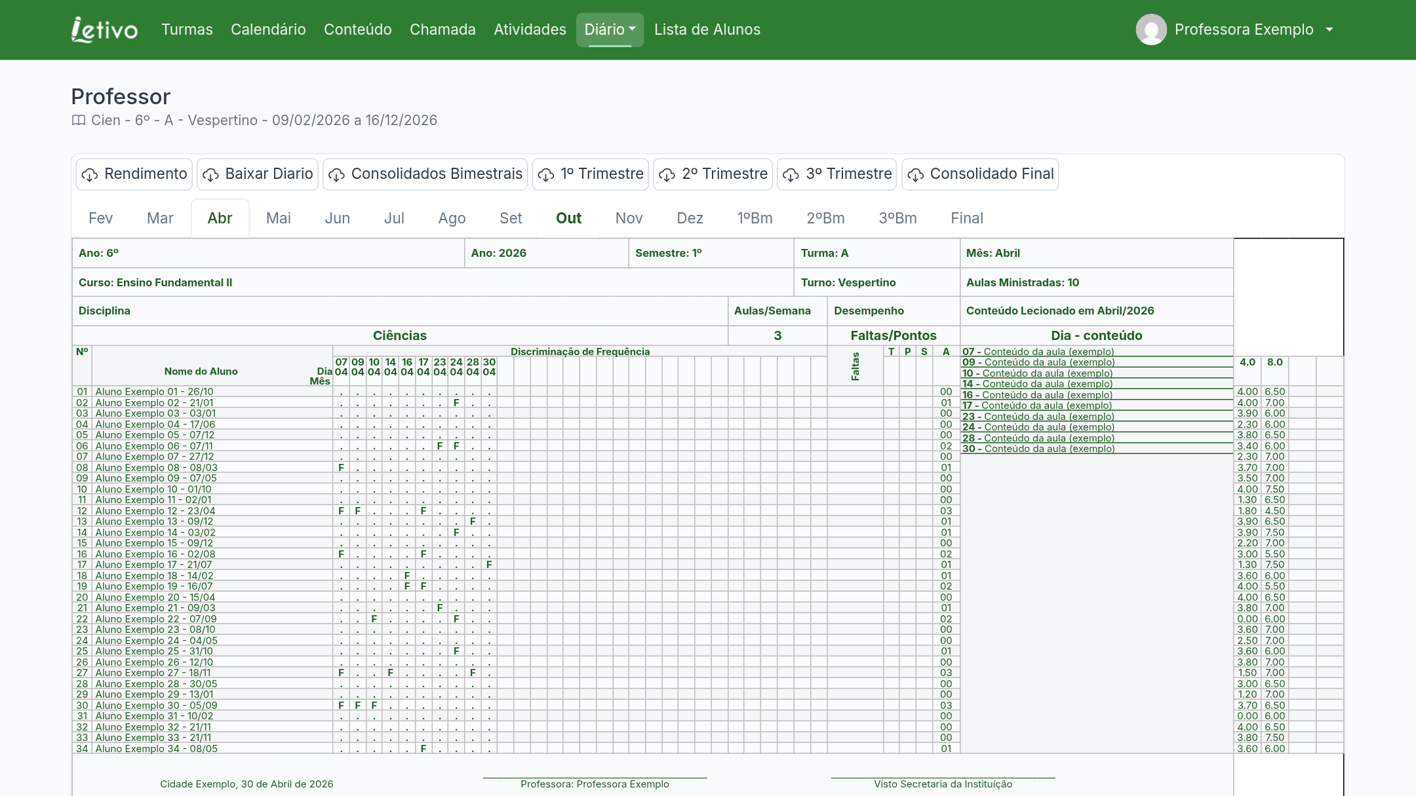Open Lista de Alunos link

pyautogui.click(x=707, y=29)
